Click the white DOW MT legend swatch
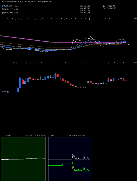Screen dimensions: 137x181 pyautogui.click(x=3, y=10)
